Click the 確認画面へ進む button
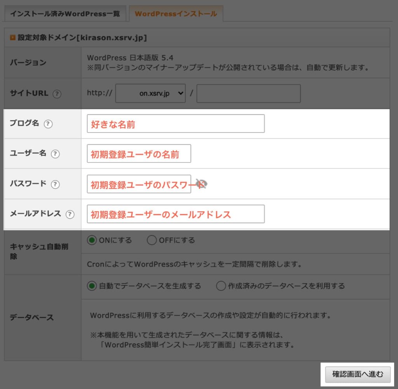This screenshot has width=398, height=389. [x=358, y=374]
